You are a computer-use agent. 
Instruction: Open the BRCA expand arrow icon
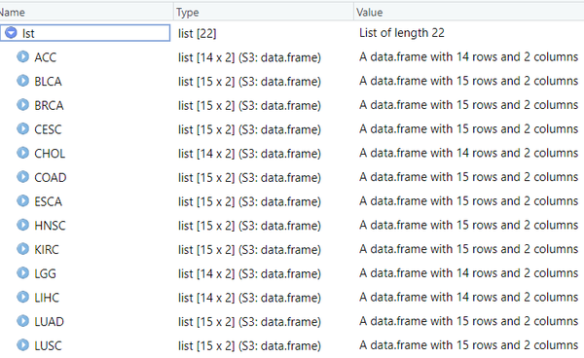pyautogui.click(x=22, y=104)
